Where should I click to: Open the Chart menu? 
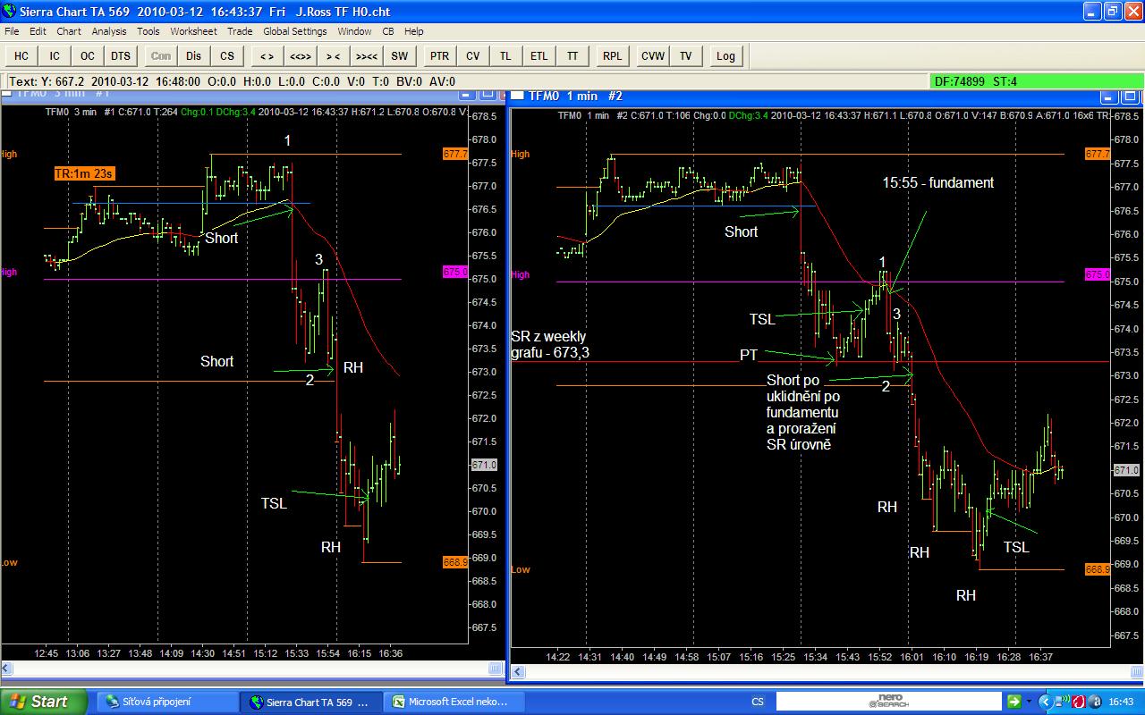[x=69, y=31]
